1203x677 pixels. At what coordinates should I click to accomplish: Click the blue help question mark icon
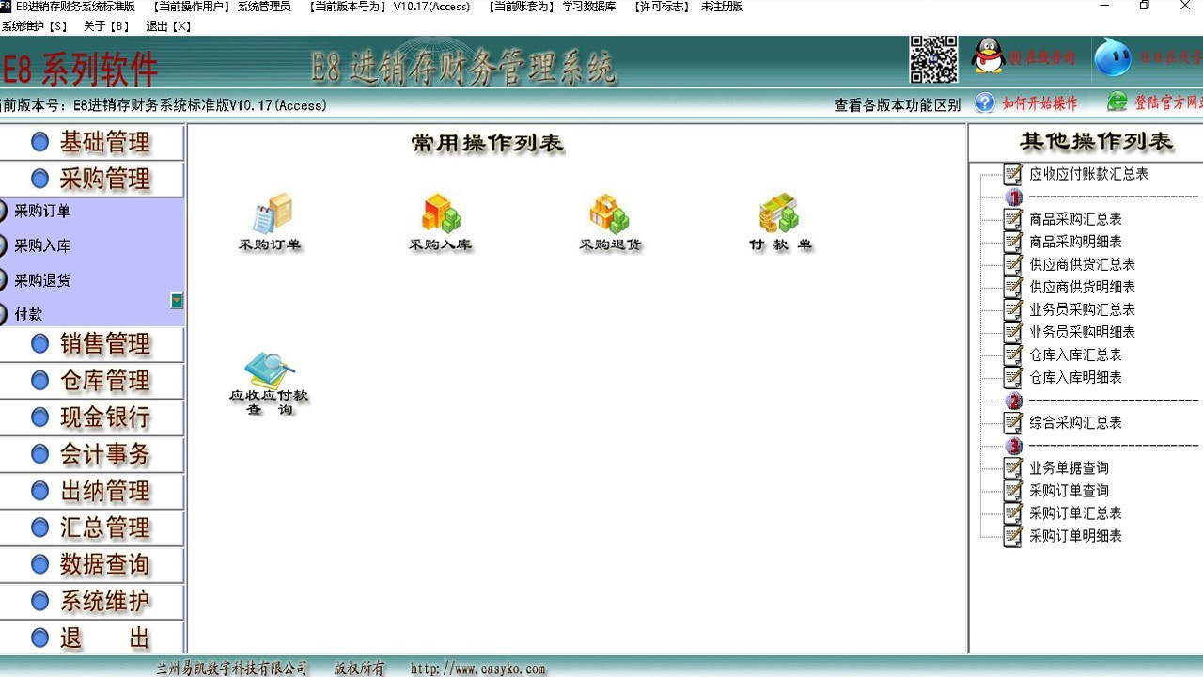tap(985, 103)
